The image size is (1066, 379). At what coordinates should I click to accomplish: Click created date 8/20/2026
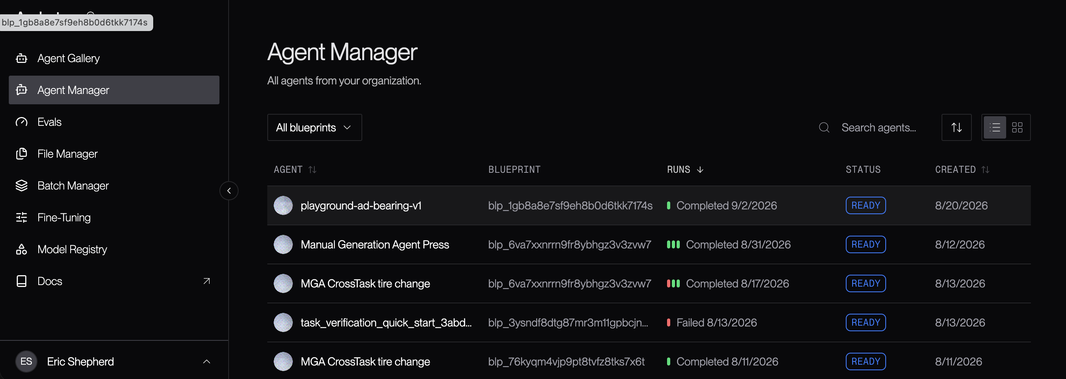(961, 205)
